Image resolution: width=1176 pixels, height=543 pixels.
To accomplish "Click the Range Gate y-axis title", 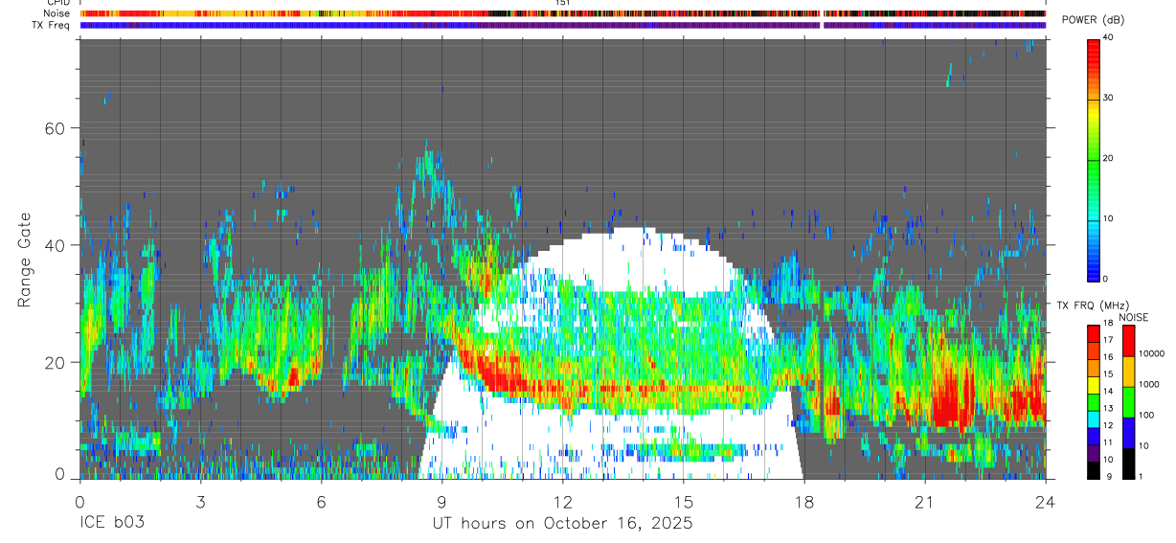I will pyautogui.click(x=26, y=261).
